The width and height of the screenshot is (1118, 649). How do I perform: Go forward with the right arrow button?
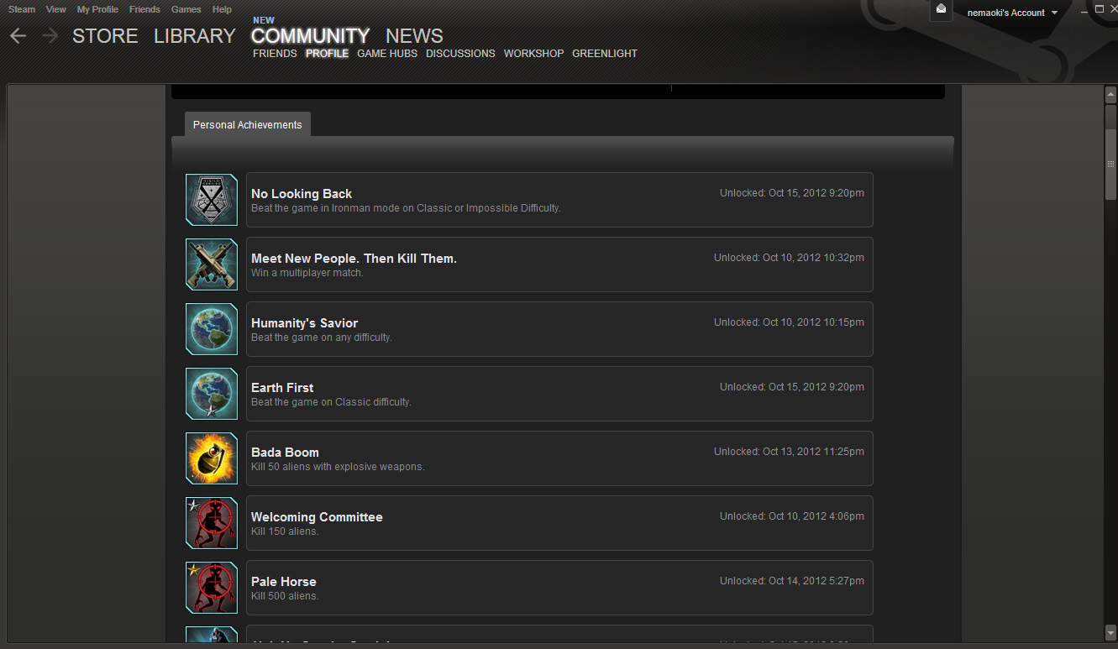point(50,36)
